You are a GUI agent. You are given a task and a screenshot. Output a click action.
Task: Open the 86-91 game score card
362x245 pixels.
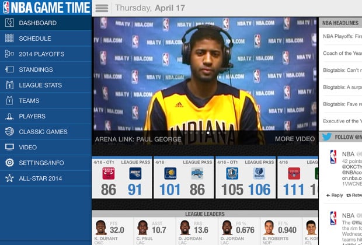click(122, 178)
